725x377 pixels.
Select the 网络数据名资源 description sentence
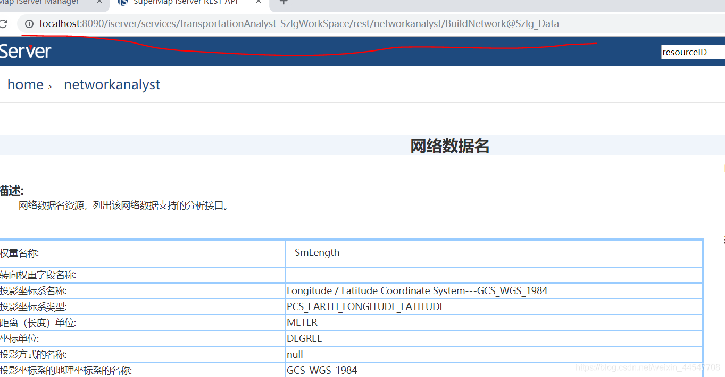[x=125, y=205]
